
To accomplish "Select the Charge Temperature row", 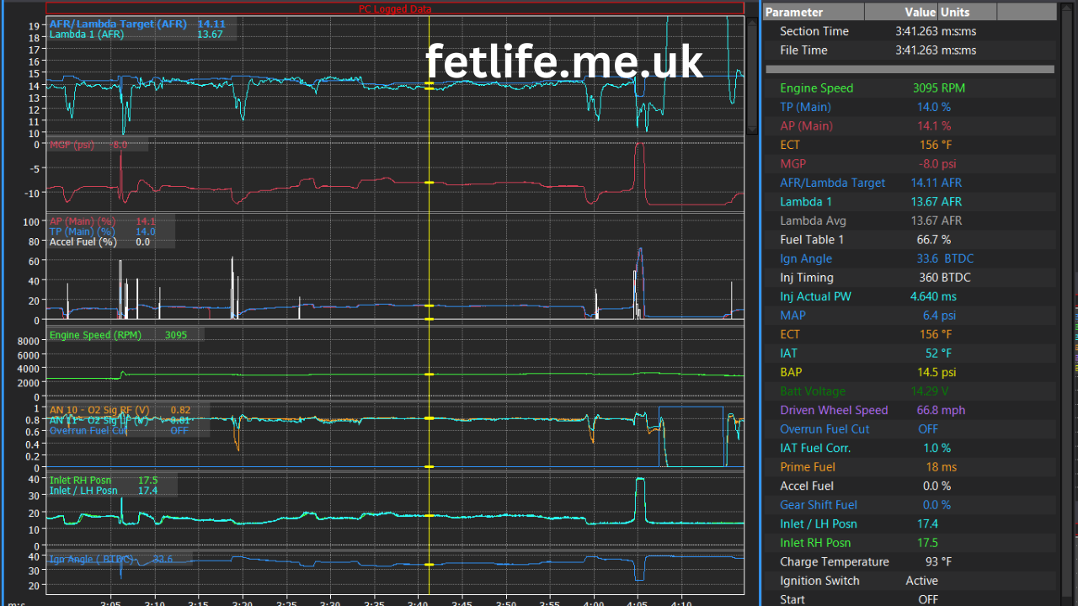I will (x=910, y=561).
